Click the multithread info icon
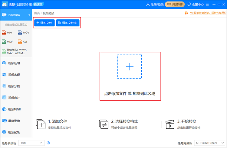This screenshot has height=148, width=227. [x=48, y=143]
